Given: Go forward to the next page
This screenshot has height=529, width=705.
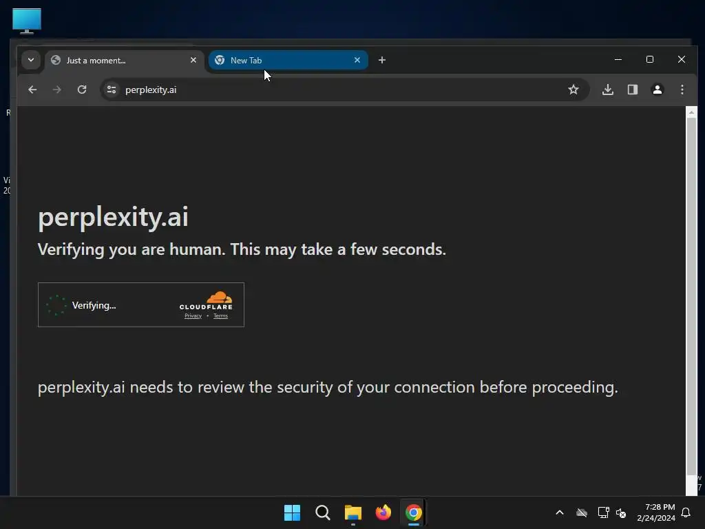Looking at the screenshot, I should pos(56,90).
